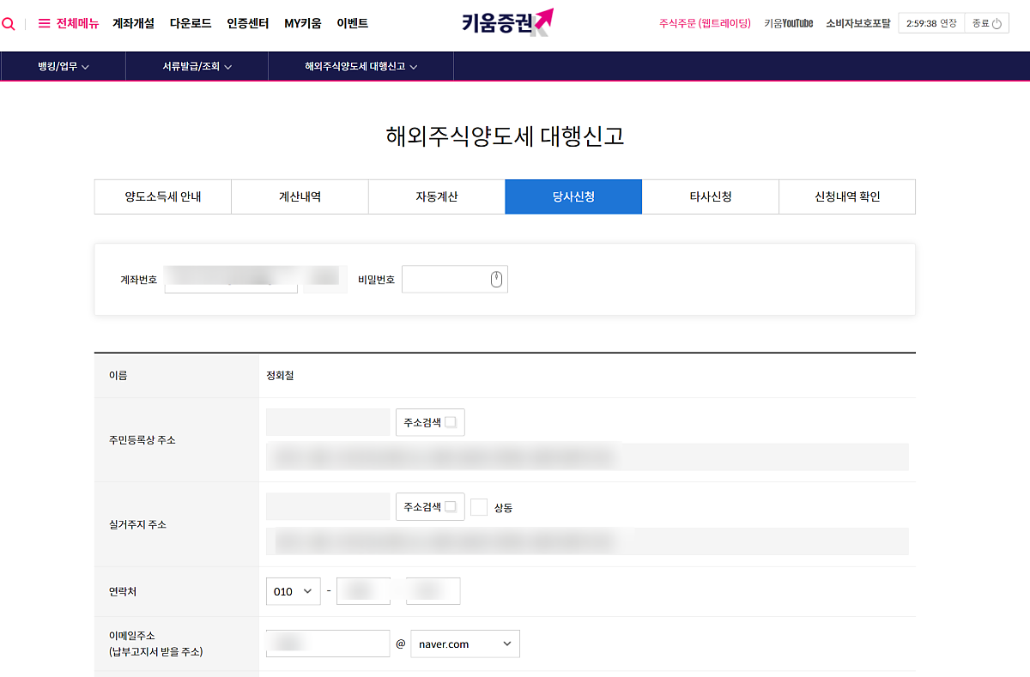Click the 실거주지 주소 detailed address field
1030x677 pixels.
pyautogui.click(x=587, y=541)
